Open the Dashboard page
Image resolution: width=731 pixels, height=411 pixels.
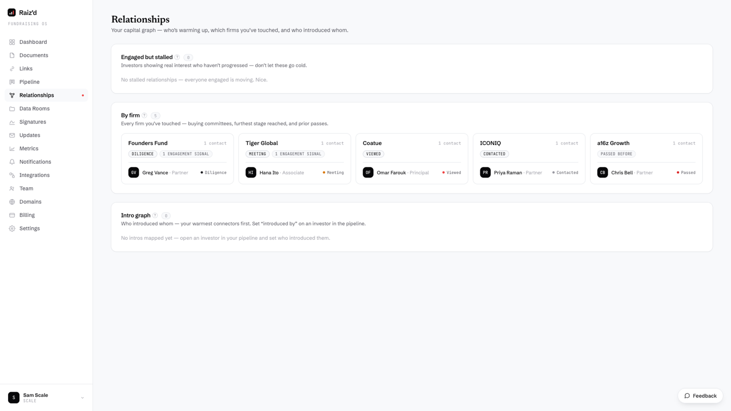[x=46, y=42]
